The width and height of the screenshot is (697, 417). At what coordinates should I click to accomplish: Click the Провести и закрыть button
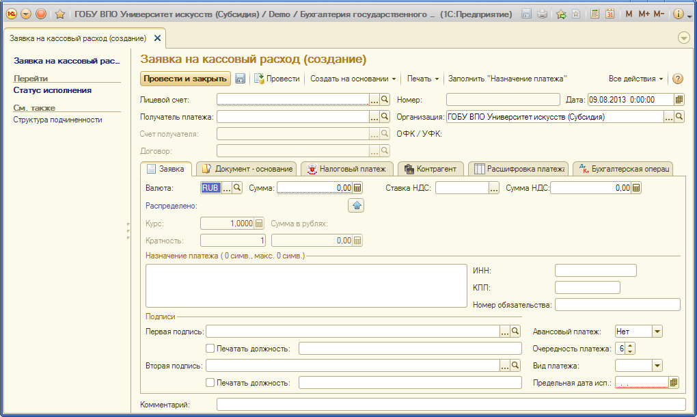(185, 79)
